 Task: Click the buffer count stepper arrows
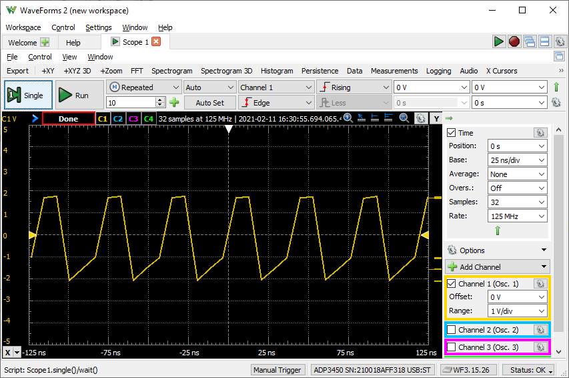160,102
